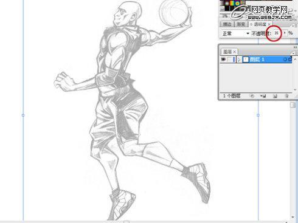This screenshot has height=223, width=298.
Task: Switch to the 描边 (Stroke) tab
Action: [x=227, y=24]
